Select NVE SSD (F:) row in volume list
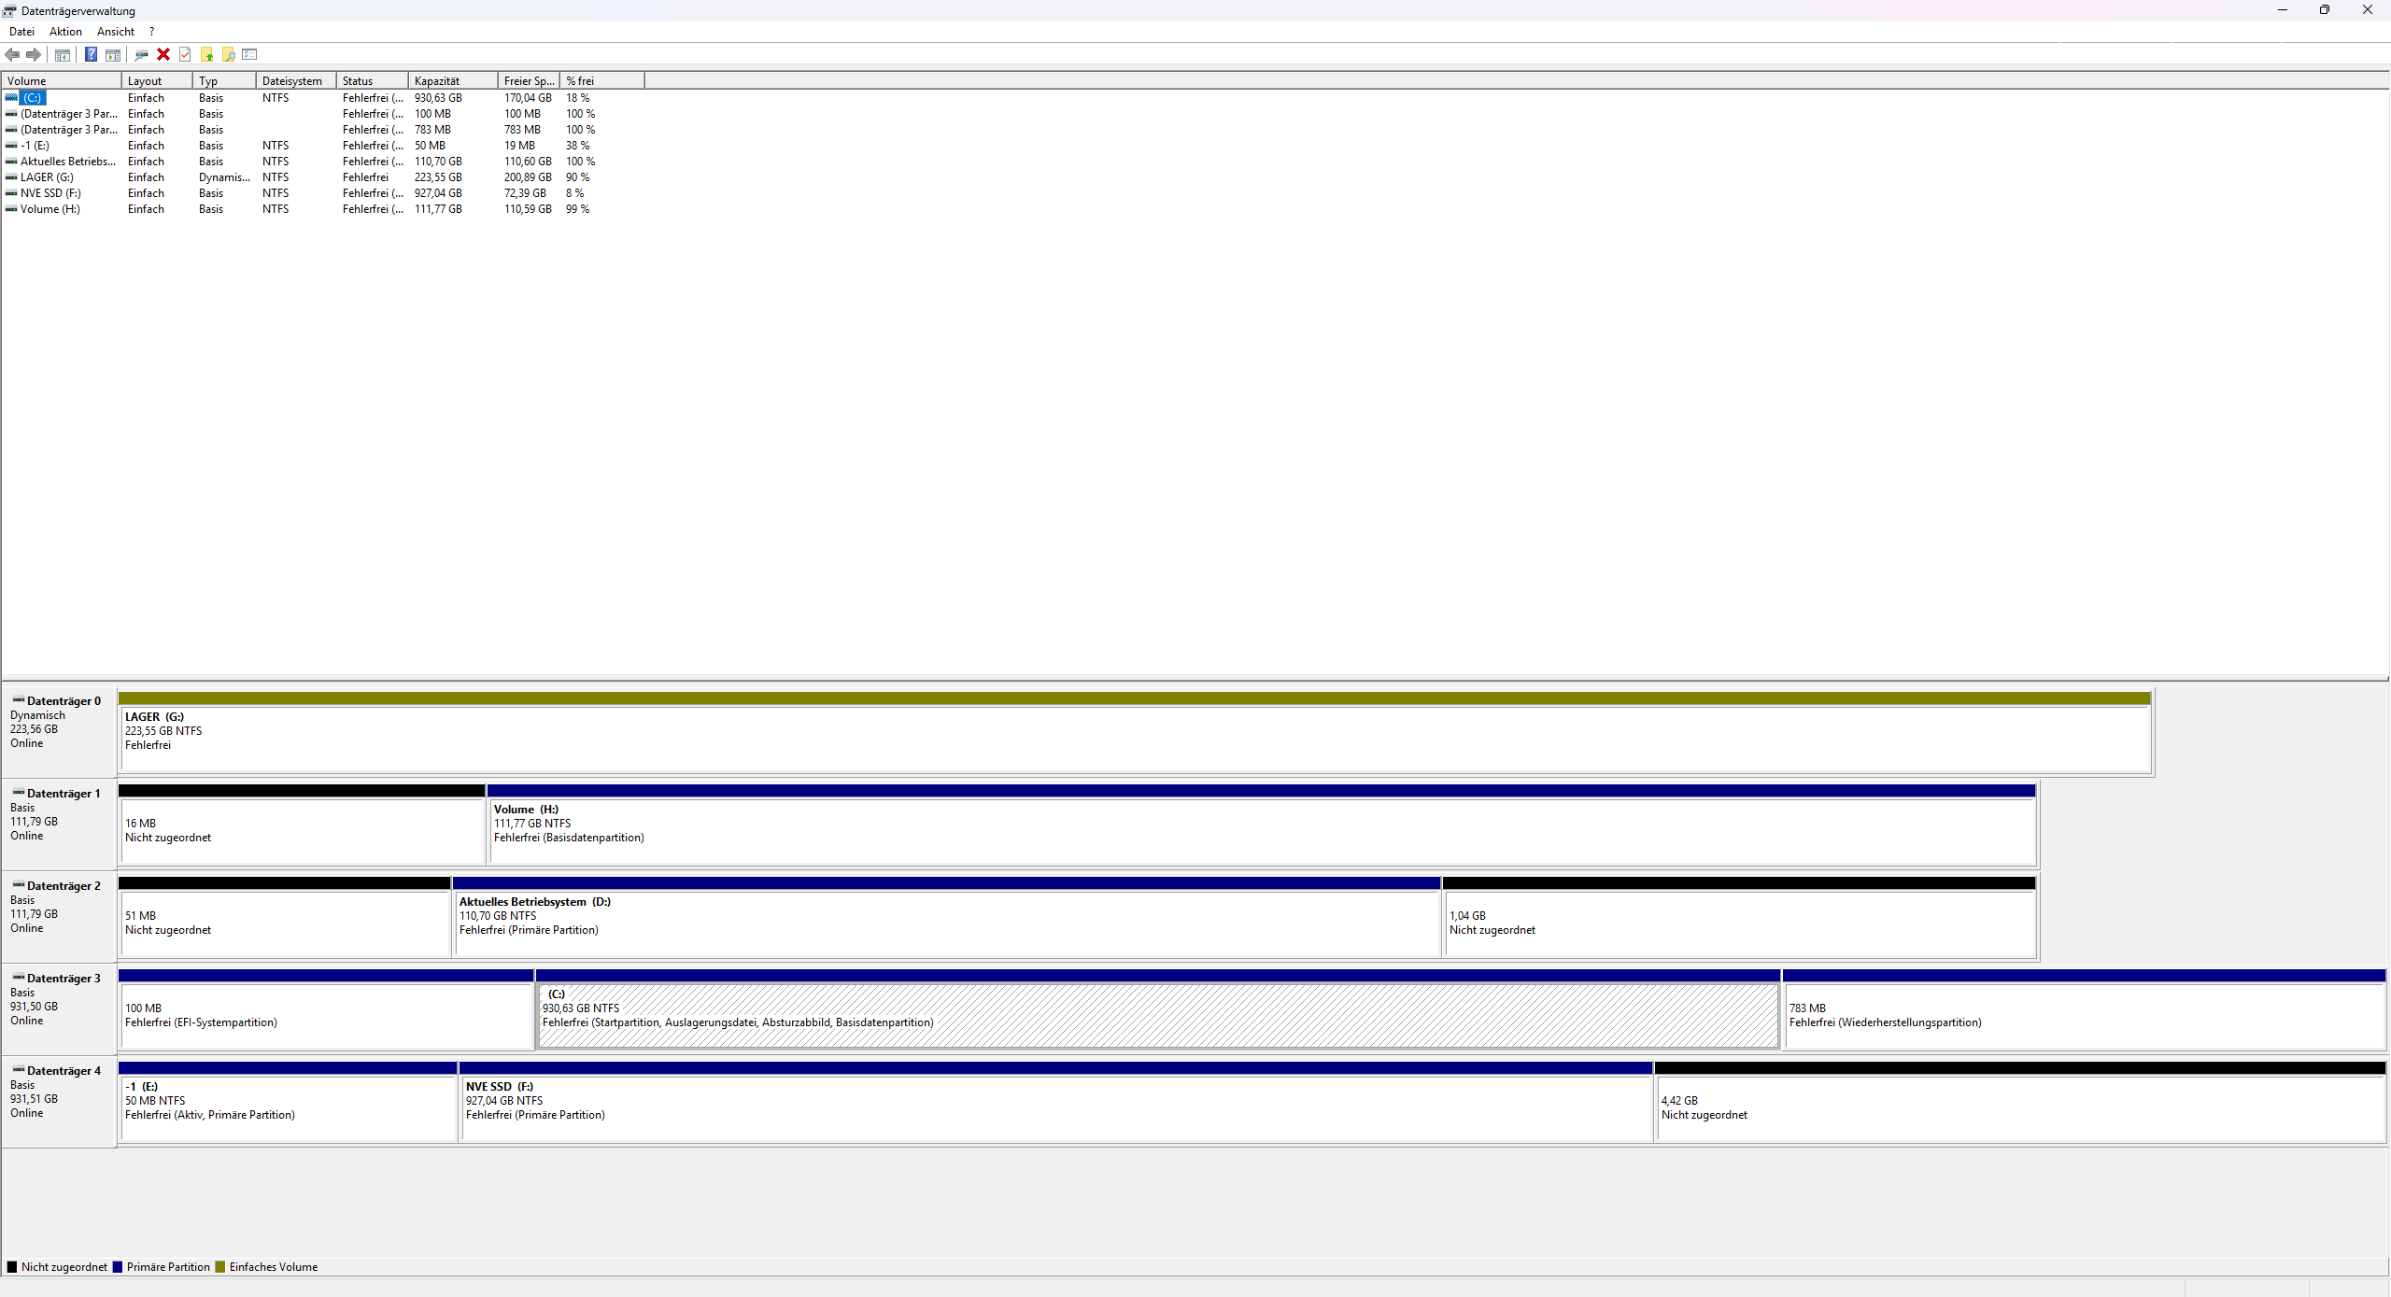 pyautogui.click(x=50, y=193)
